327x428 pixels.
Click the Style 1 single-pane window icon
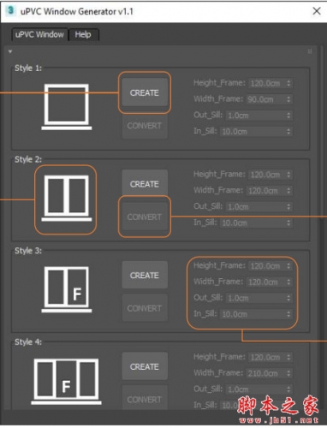pyautogui.click(x=67, y=107)
